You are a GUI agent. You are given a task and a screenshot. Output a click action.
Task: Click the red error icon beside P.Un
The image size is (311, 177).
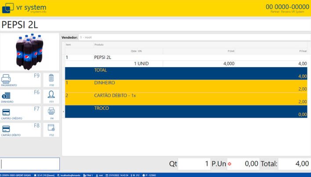coord(229,164)
